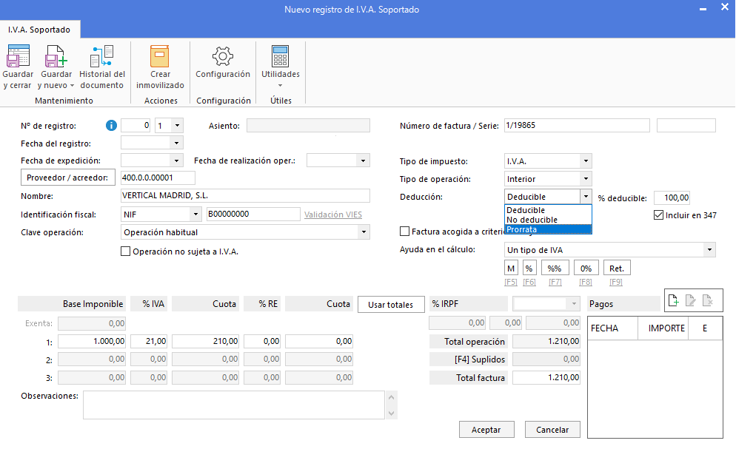Click the Ret. button
Screen dimensions: 736x449
pos(616,268)
